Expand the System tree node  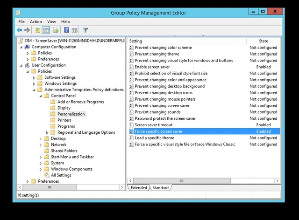click(41, 163)
